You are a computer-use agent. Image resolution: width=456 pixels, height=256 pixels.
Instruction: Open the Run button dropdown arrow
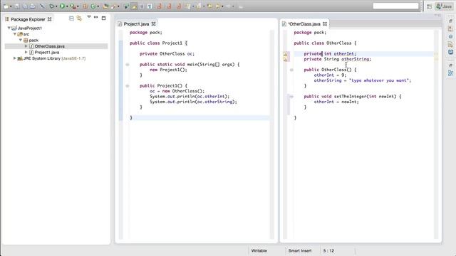[x=67, y=6]
